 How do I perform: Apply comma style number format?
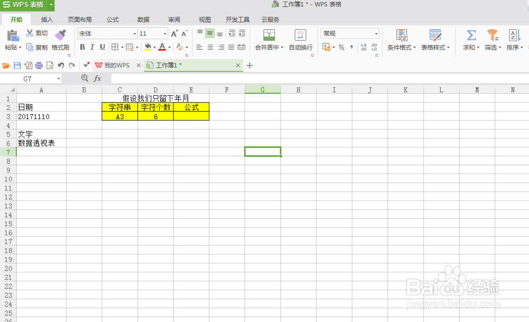pos(352,47)
